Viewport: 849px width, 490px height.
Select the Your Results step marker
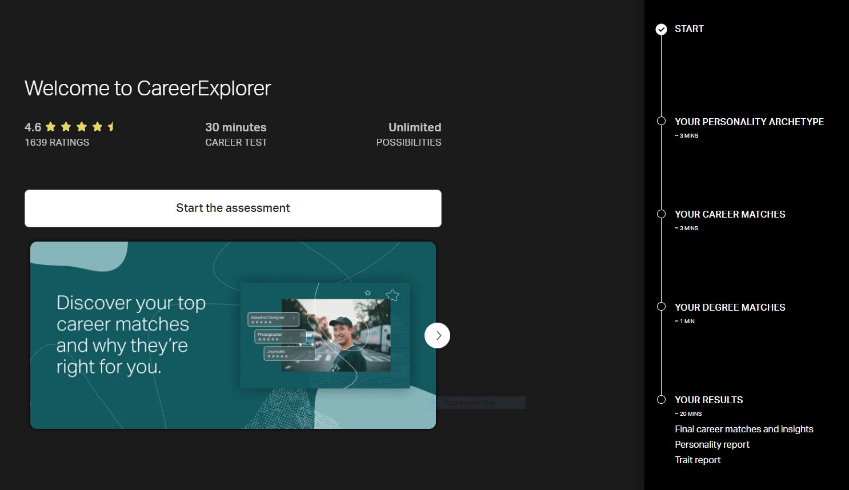(661, 400)
